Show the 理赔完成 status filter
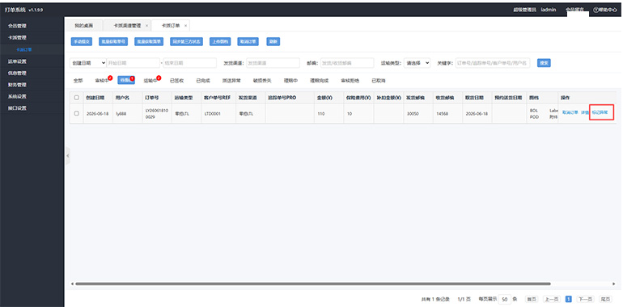The image size is (623, 307). [319, 81]
